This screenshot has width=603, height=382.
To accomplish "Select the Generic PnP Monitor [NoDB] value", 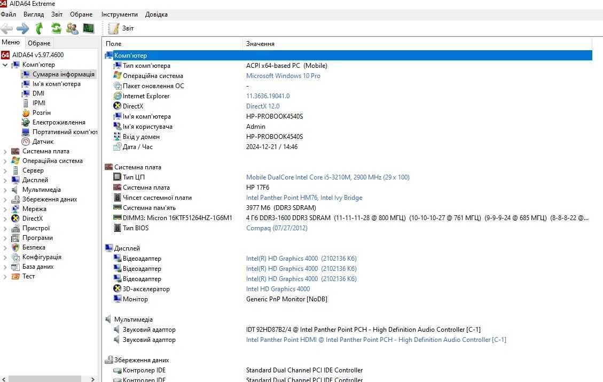I will [286, 299].
